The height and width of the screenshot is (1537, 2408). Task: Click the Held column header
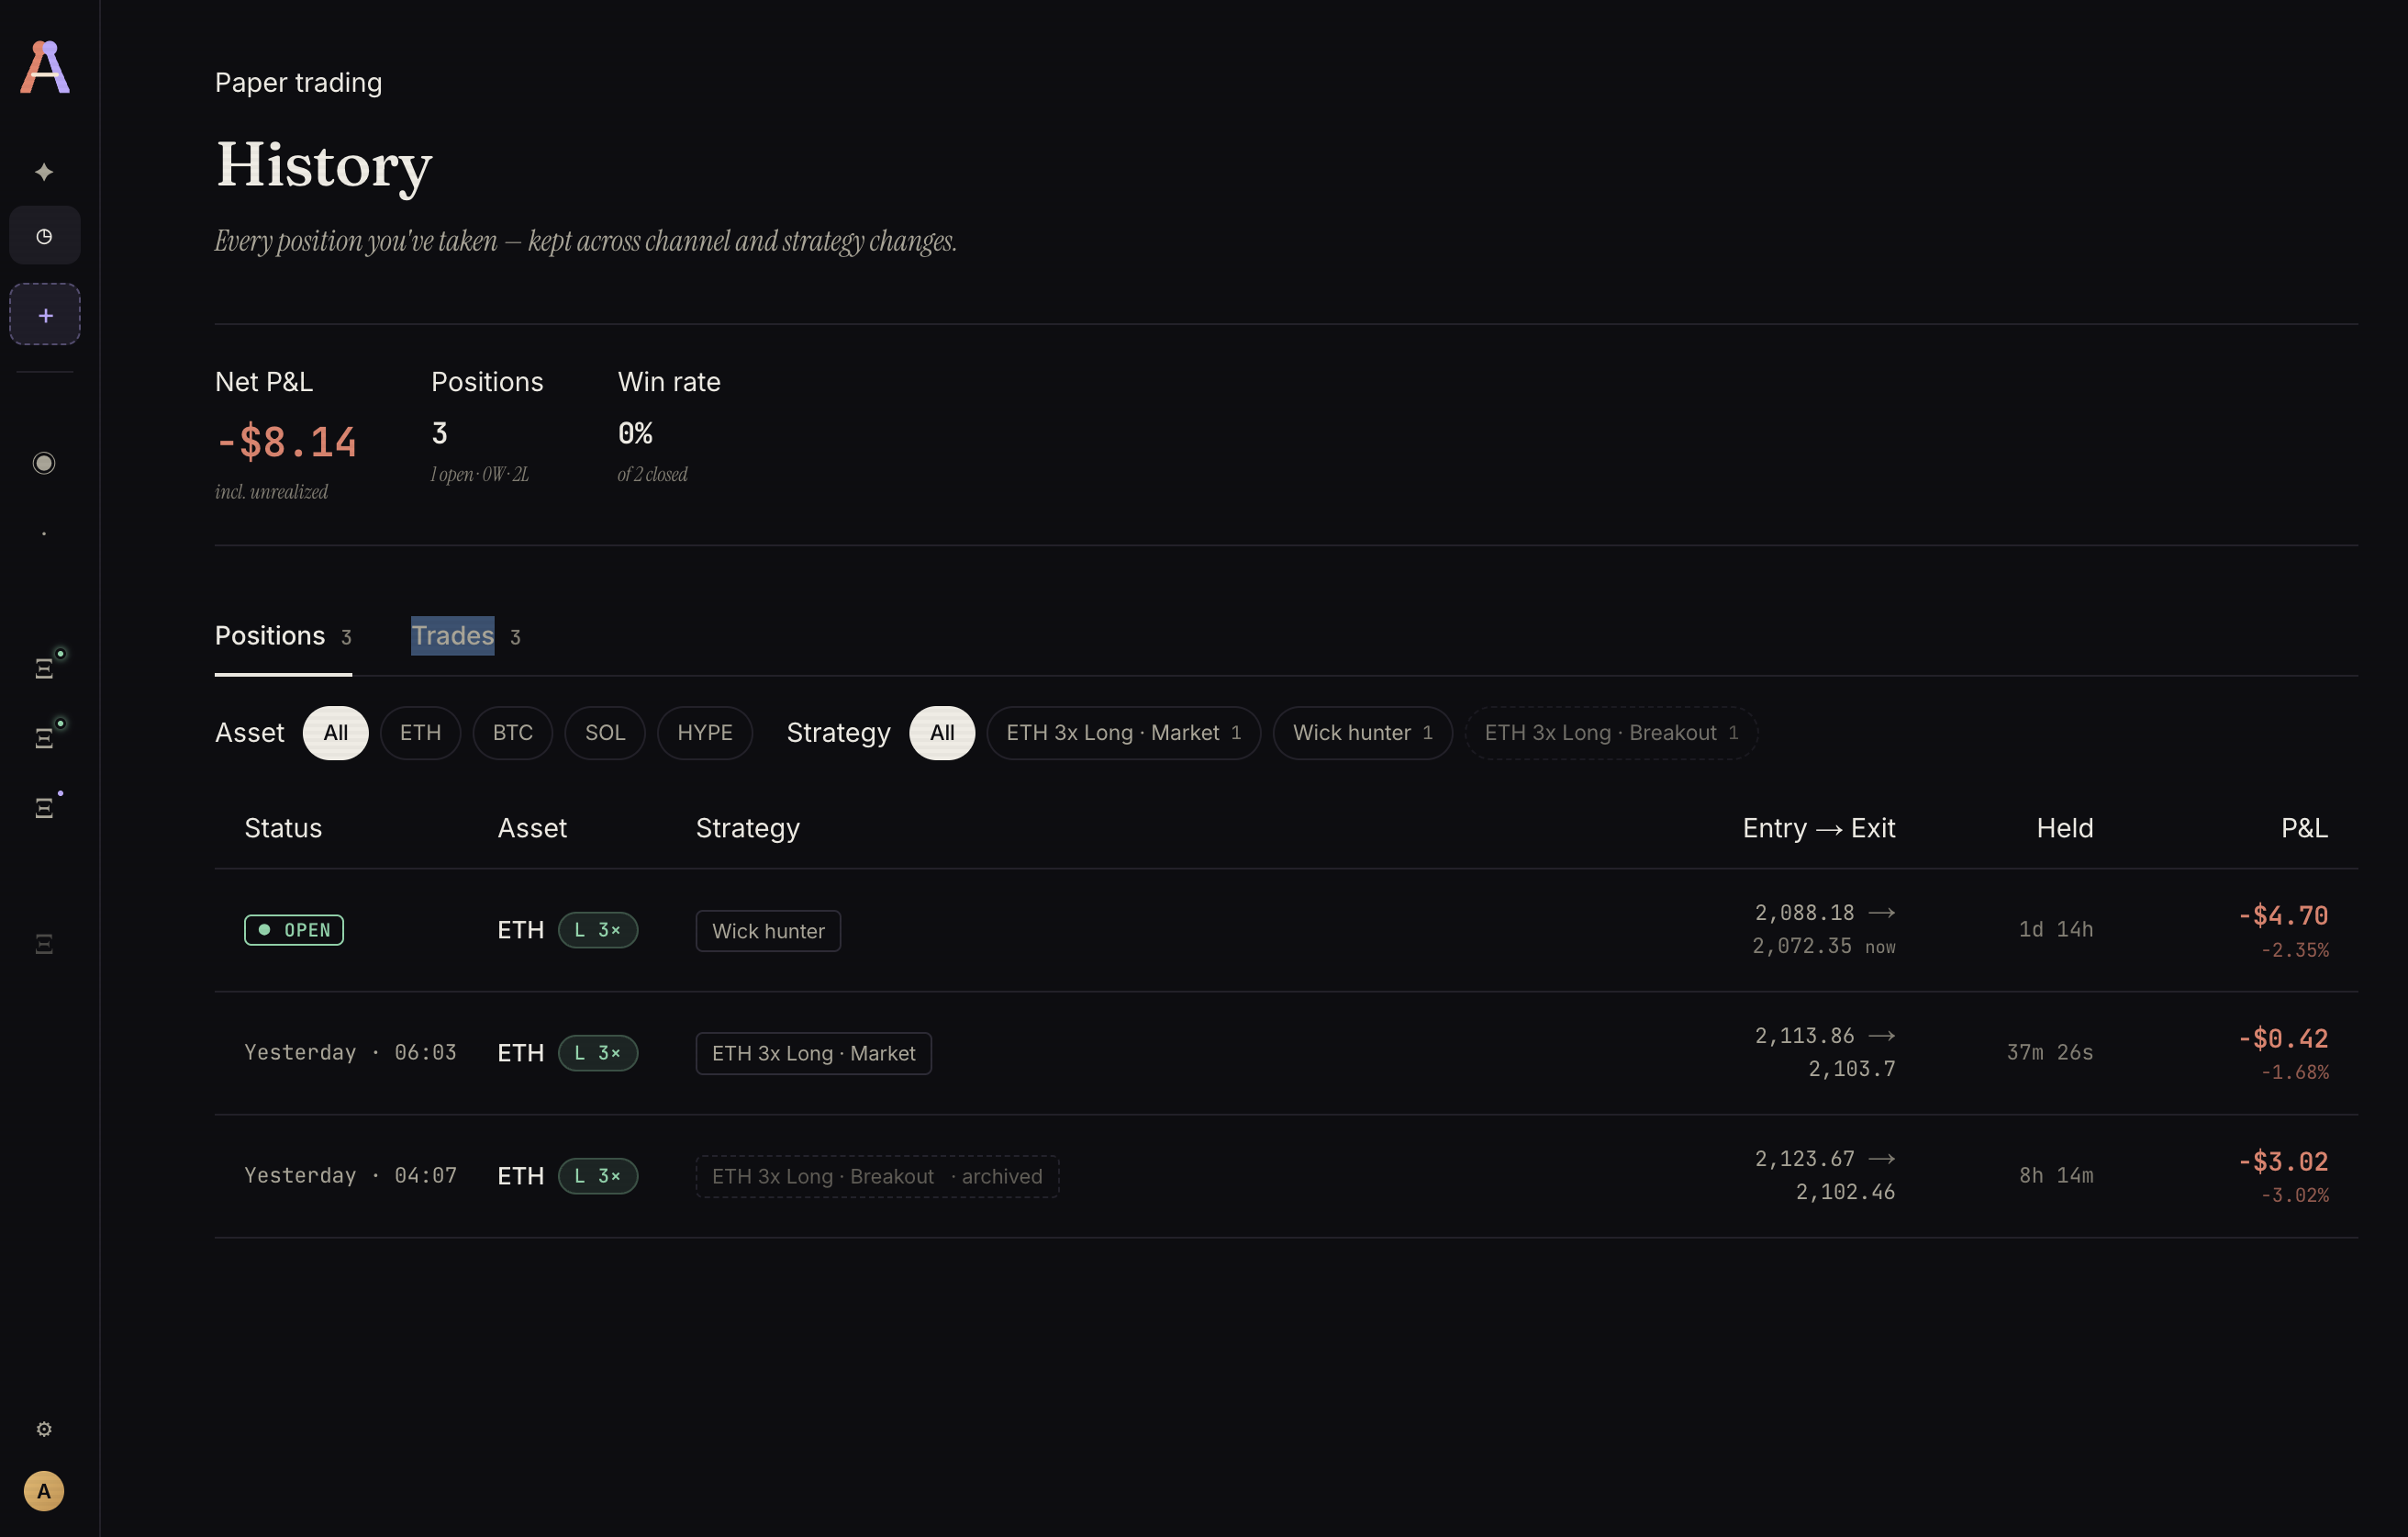(2065, 828)
